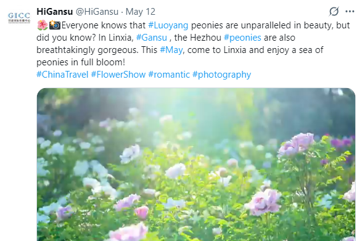Screen dimensions: 362x241
Task: Click the words 'Everyone knows that' in the tweet
Action: [104, 25]
